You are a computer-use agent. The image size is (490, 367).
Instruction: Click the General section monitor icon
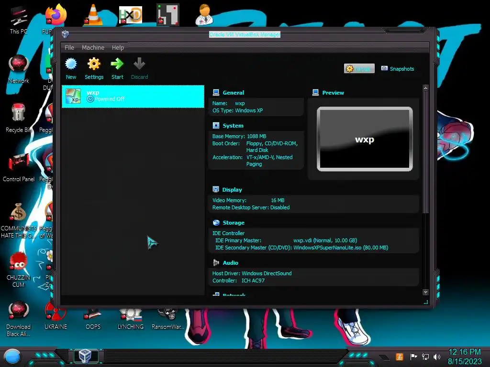(x=216, y=92)
